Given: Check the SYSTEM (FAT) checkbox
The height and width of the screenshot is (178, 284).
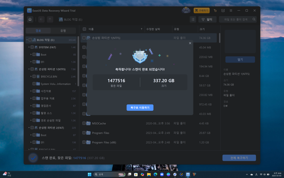Looking at the screenshot, I should (32, 47).
